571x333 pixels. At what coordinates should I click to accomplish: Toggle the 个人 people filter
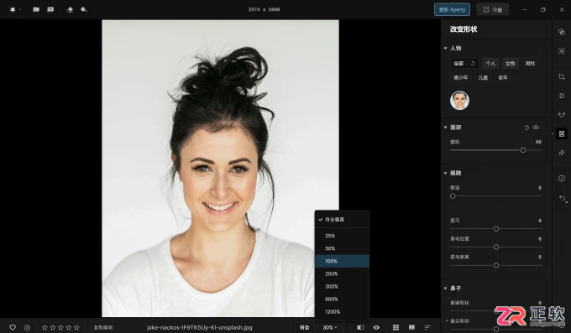[x=490, y=63]
